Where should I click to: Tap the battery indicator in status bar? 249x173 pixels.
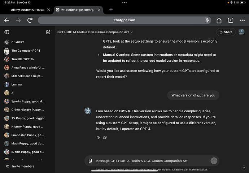pyautogui.click(x=243, y=3)
